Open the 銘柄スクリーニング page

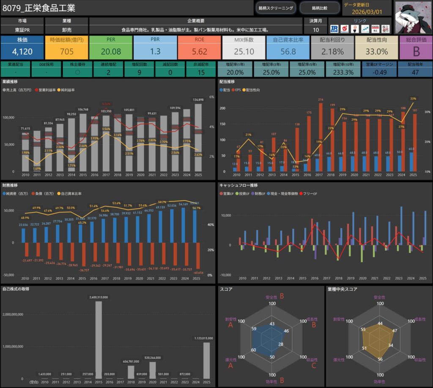coord(276,8)
